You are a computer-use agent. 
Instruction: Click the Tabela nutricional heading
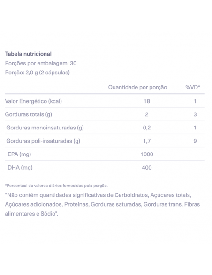click(28, 54)
